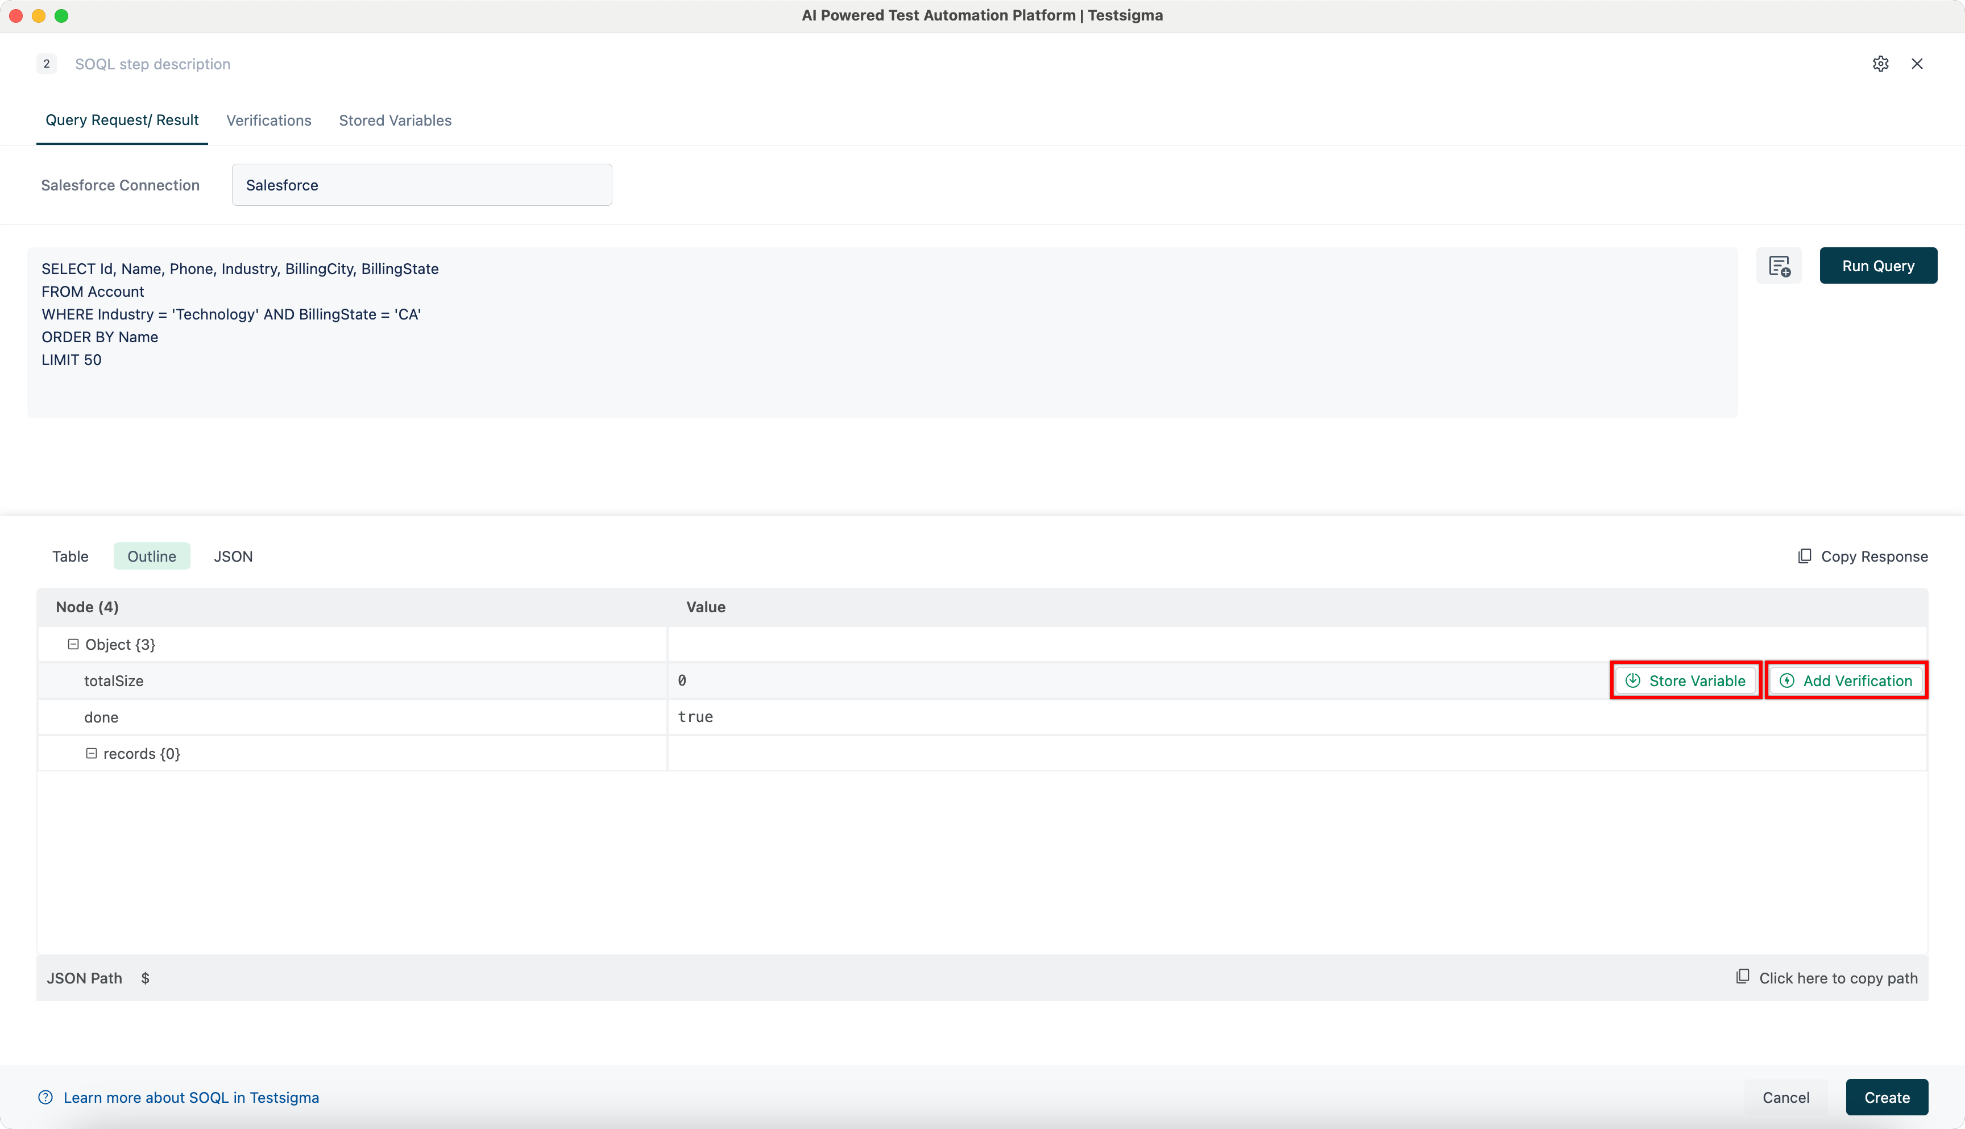Switch response view to Table mode
1965x1129 pixels.
70,556
